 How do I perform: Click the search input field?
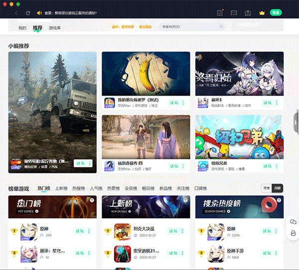coord(192,26)
